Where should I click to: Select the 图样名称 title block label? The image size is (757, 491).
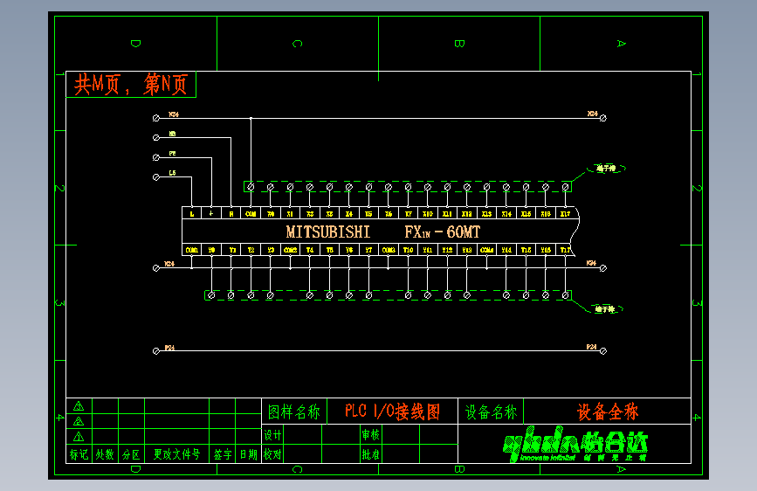click(294, 411)
